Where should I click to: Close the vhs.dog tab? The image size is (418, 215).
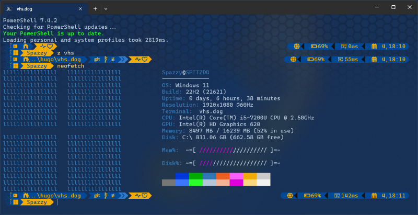click(x=79, y=9)
